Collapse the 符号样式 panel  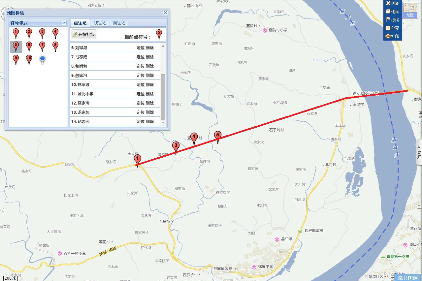tap(64, 23)
